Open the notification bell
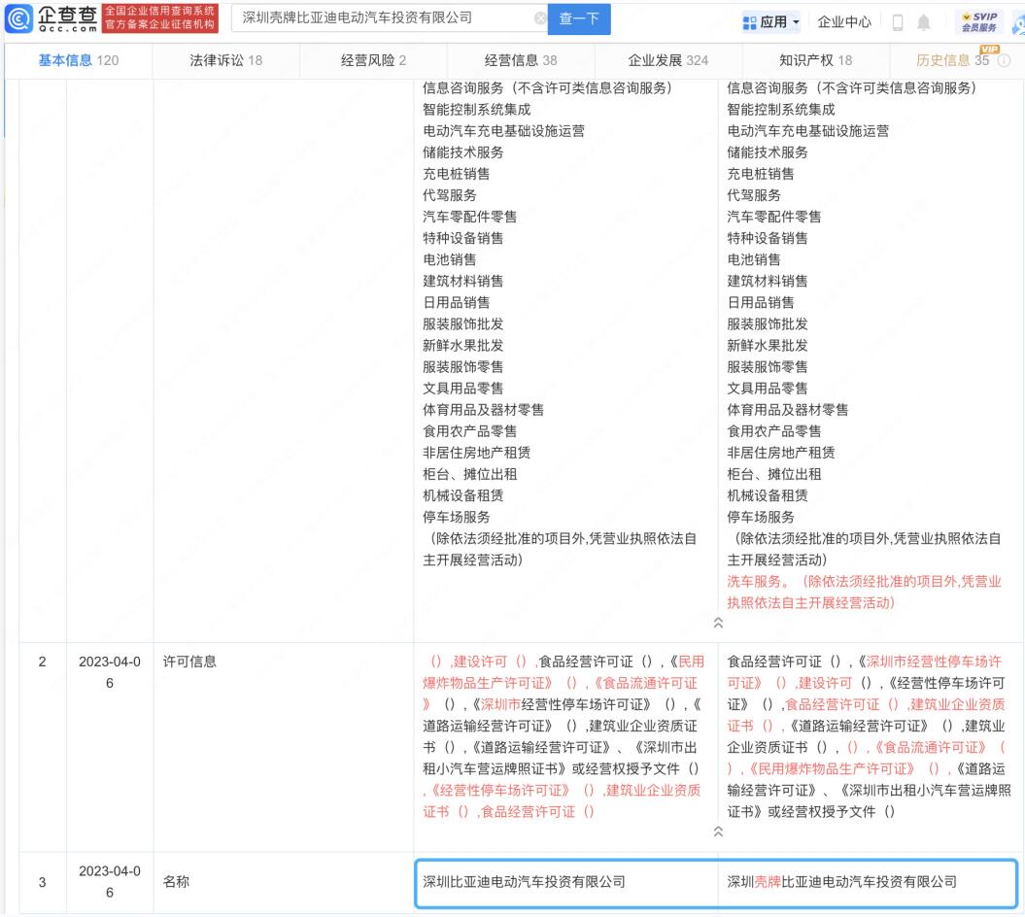This screenshot has width=1025, height=917. click(x=923, y=22)
